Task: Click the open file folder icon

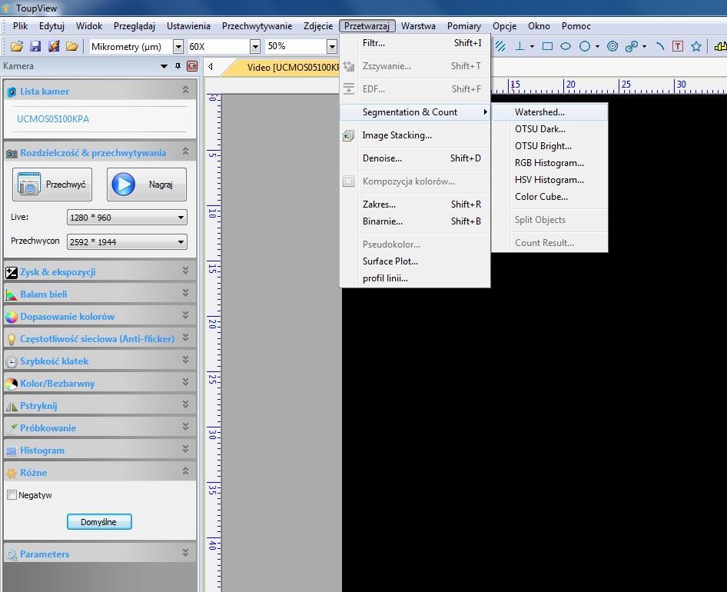Action: pos(17,46)
